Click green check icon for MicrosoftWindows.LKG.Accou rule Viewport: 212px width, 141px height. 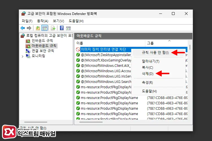pyautogui.click(x=78, y=71)
